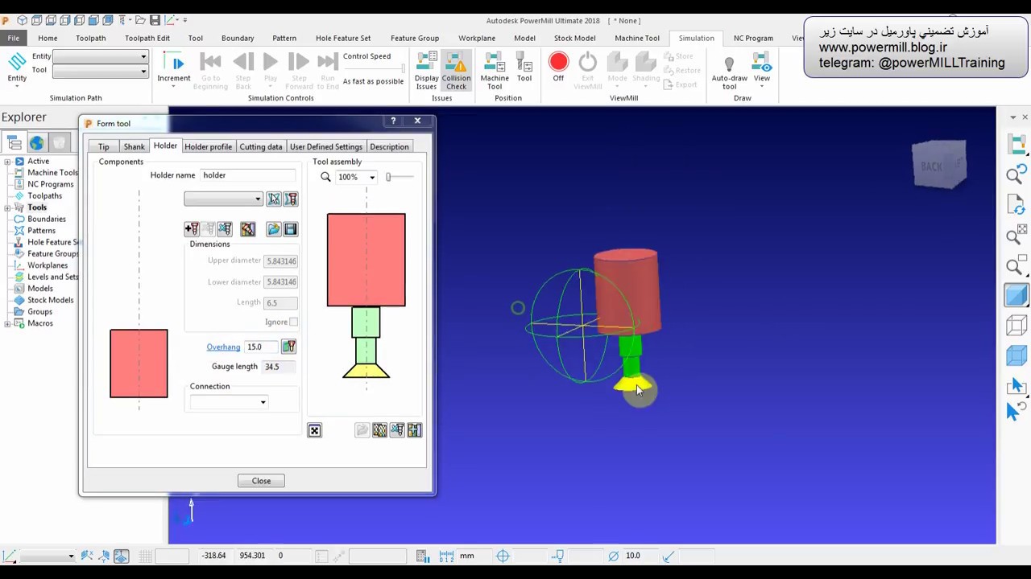This screenshot has width=1031, height=579.
Task: Open the Tool dropdown in Simulation Path
Action: pos(101,71)
